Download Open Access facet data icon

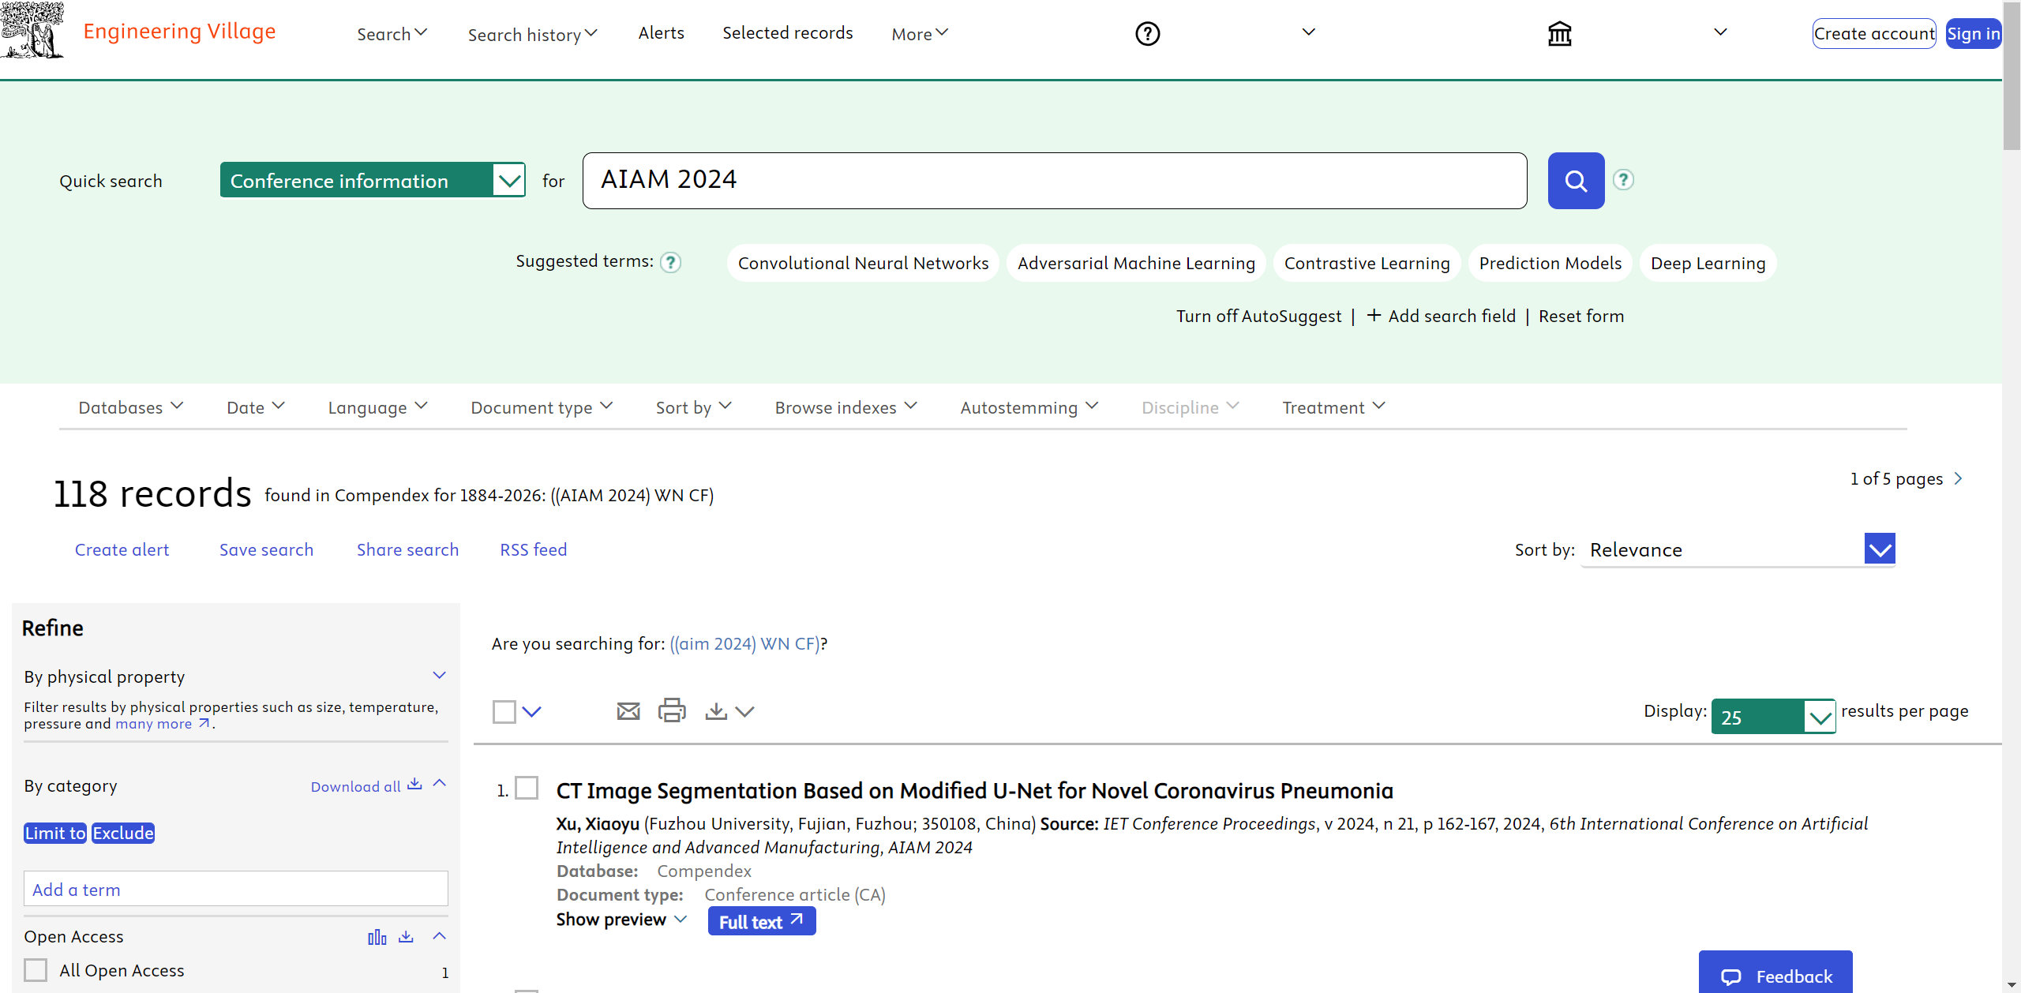coord(406,936)
